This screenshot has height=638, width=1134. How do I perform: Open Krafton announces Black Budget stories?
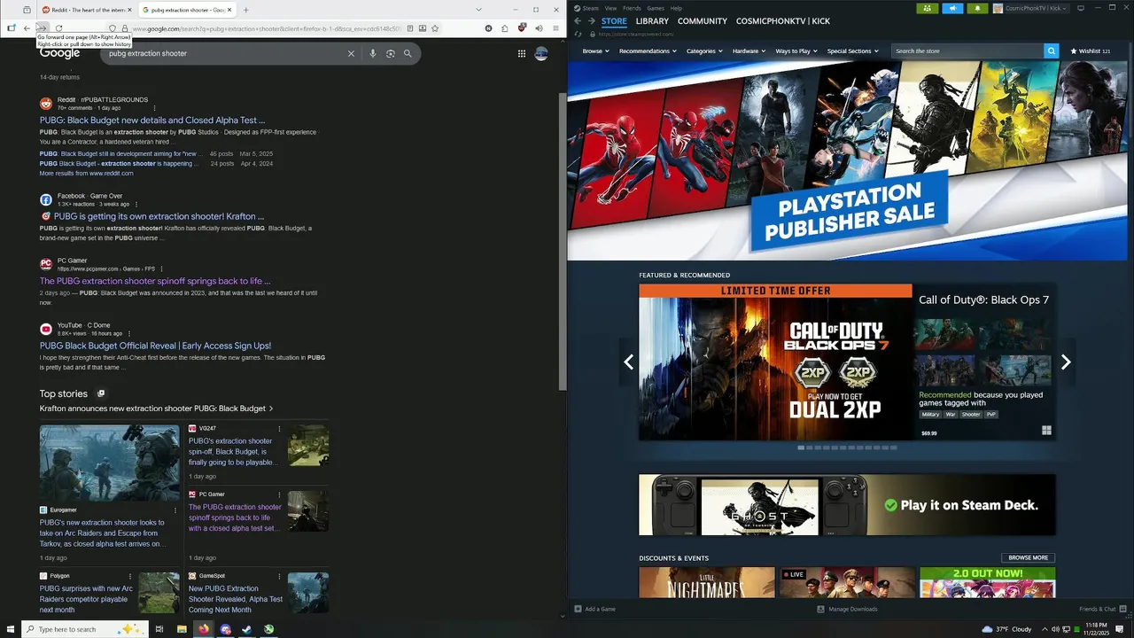(156, 408)
